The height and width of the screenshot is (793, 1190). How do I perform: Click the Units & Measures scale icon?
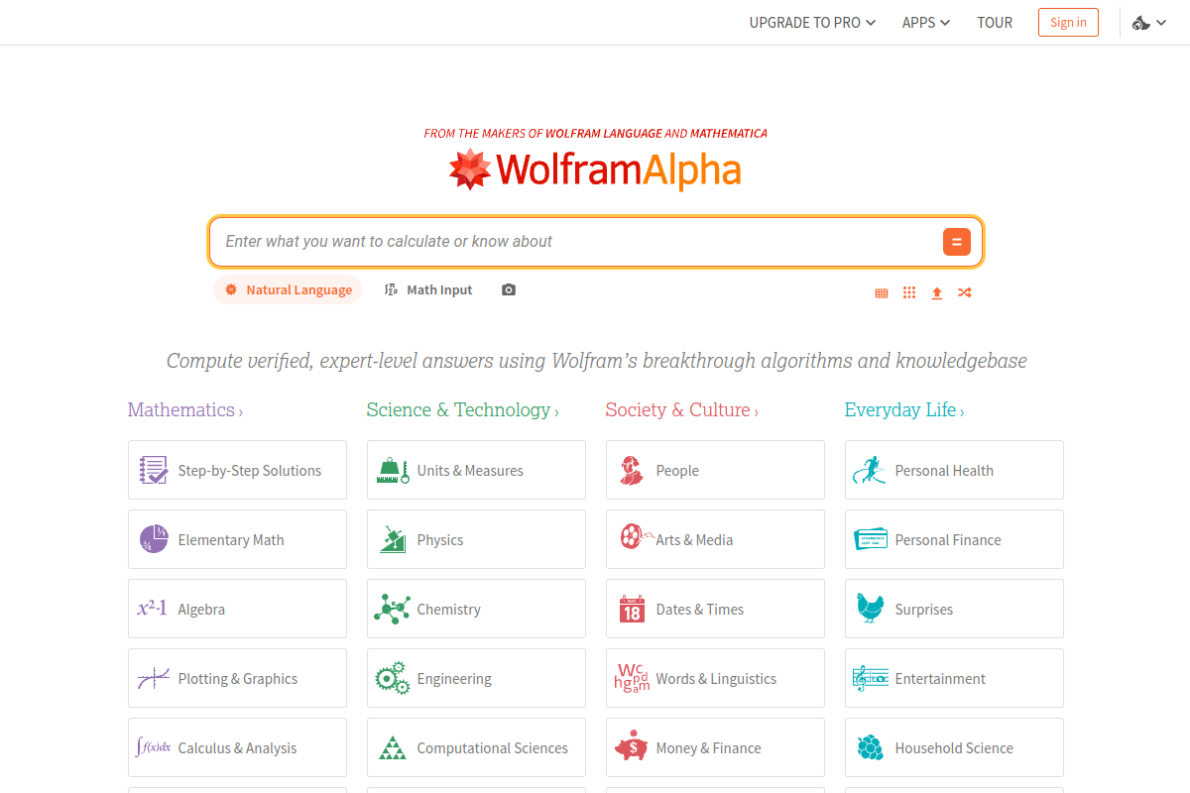[x=393, y=470]
